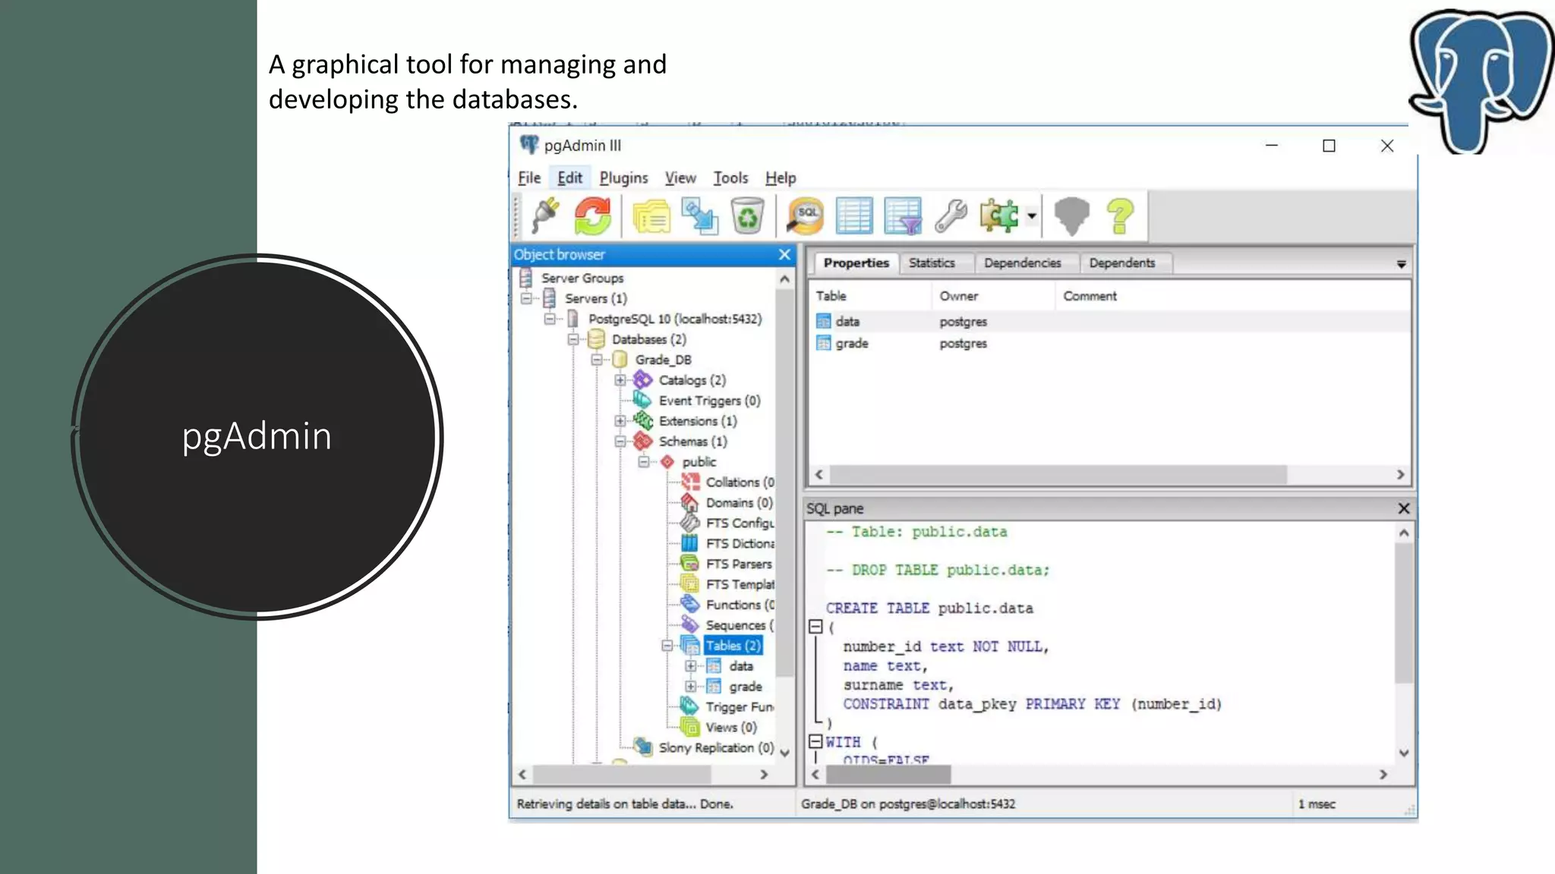The width and height of the screenshot is (1555, 874).
Task: Expand the Catalogs (2) tree node
Action: click(x=620, y=380)
